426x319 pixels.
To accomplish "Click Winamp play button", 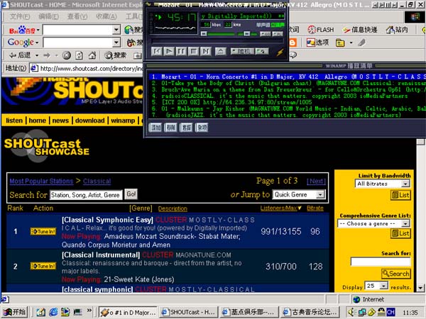I will [169, 51].
